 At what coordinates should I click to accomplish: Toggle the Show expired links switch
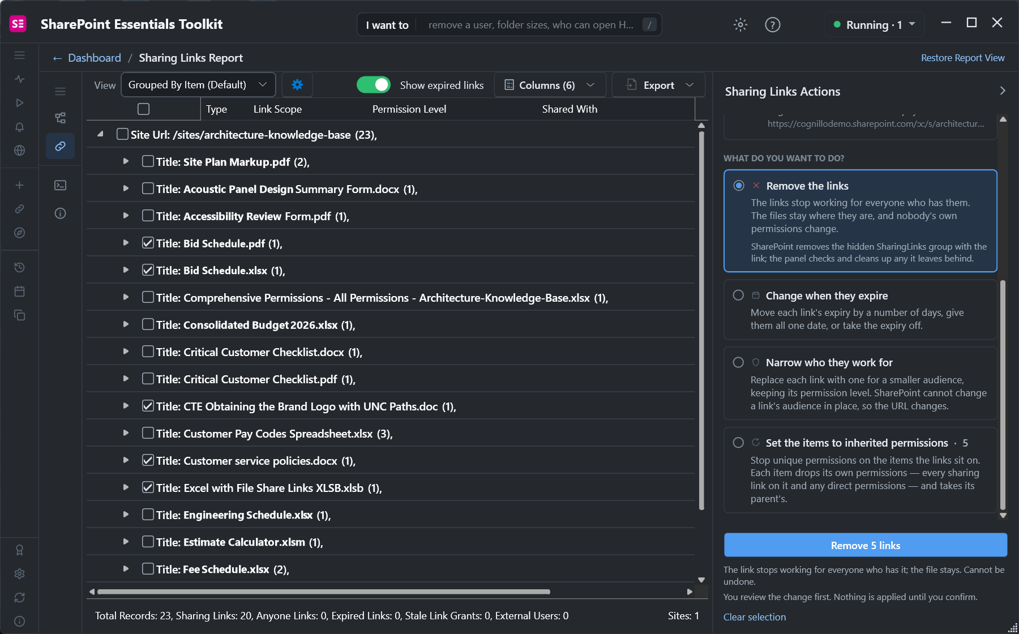coord(374,85)
